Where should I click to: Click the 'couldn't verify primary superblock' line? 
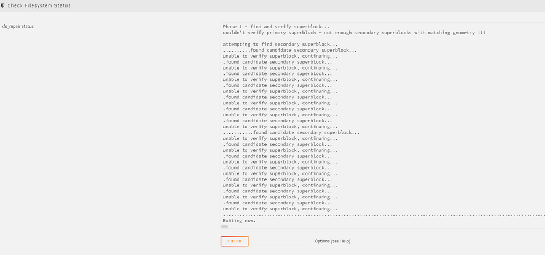point(354,33)
